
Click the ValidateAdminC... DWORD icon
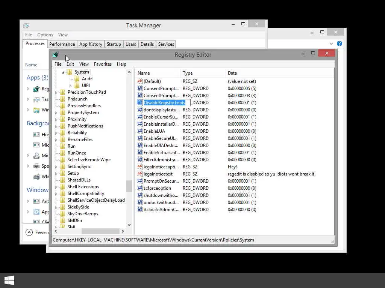click(140, 209)
